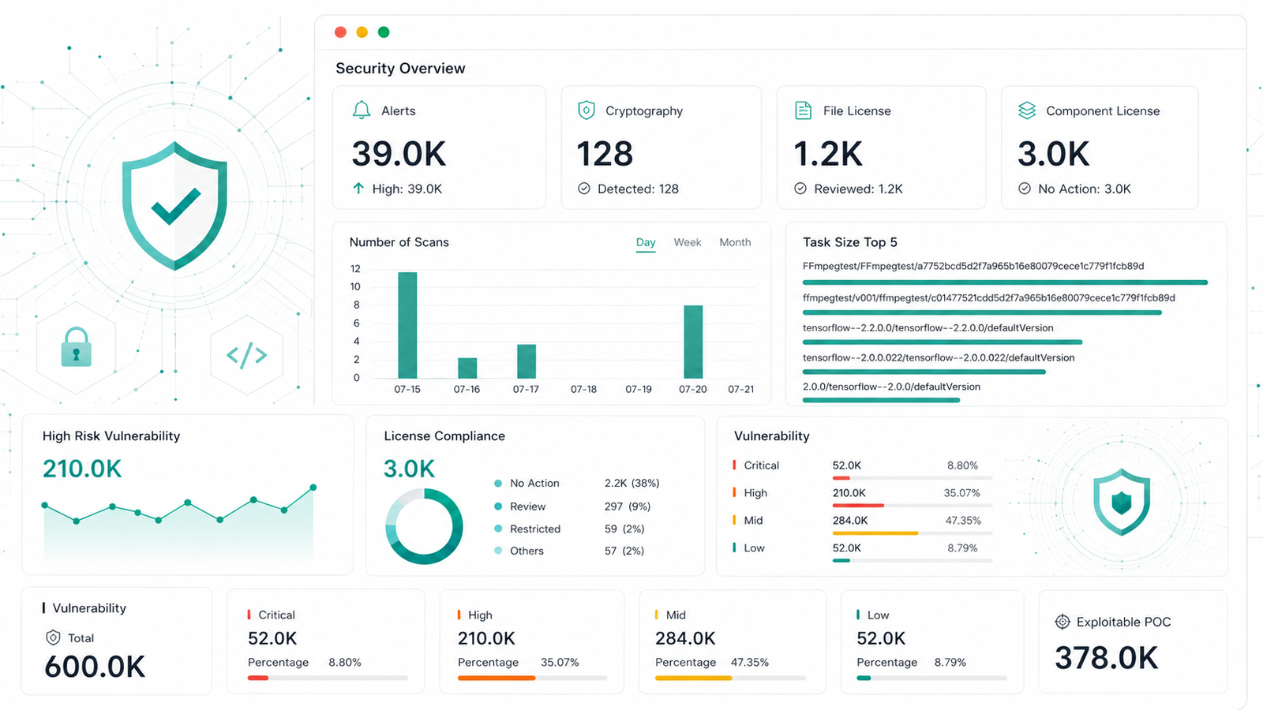Click the Mid card percentage bar
Image resolution: width=1263 pixels, height=710 pixels.
[730, 678]
